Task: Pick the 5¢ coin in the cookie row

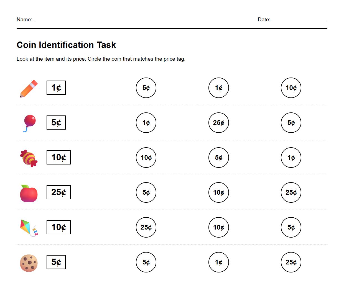Action: coord(146,262)
